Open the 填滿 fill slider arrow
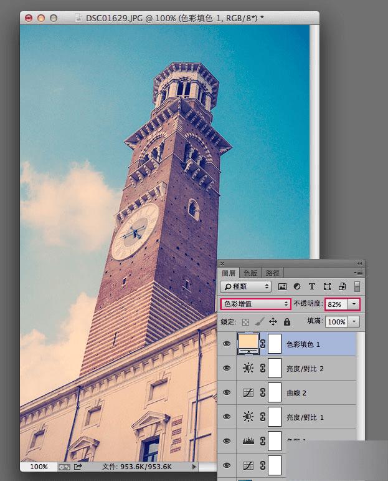Viewport: 388px width, 481px height. [354, 321]
